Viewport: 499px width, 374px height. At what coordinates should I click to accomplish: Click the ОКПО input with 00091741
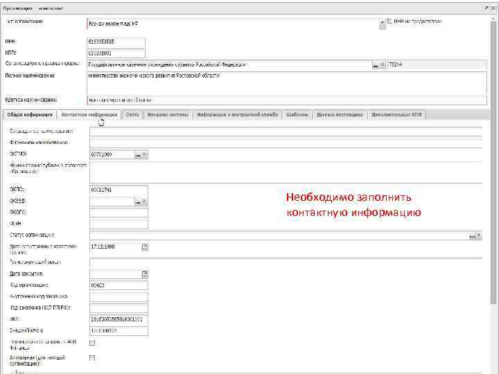point(119,190)
